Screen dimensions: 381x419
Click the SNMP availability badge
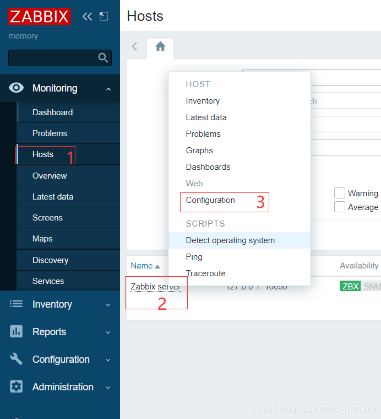pos(372,286)
